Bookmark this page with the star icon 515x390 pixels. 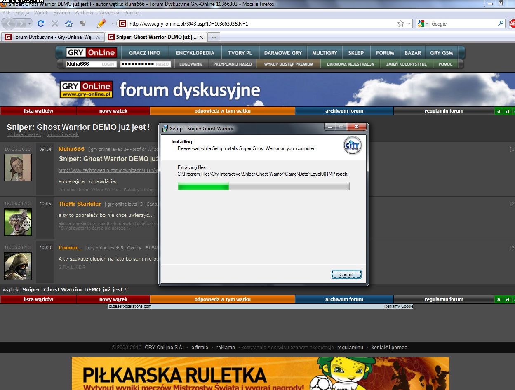400,23
